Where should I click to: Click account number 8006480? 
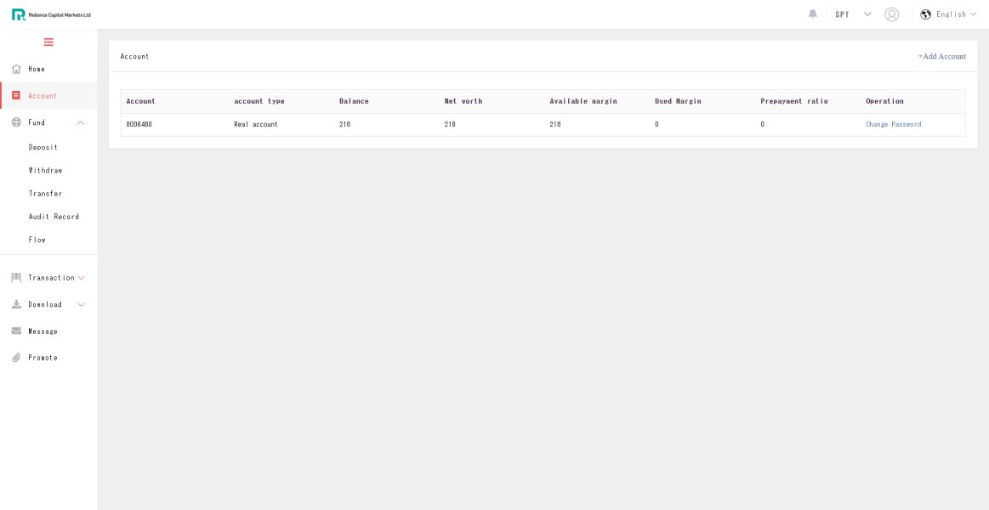(139, 125)
